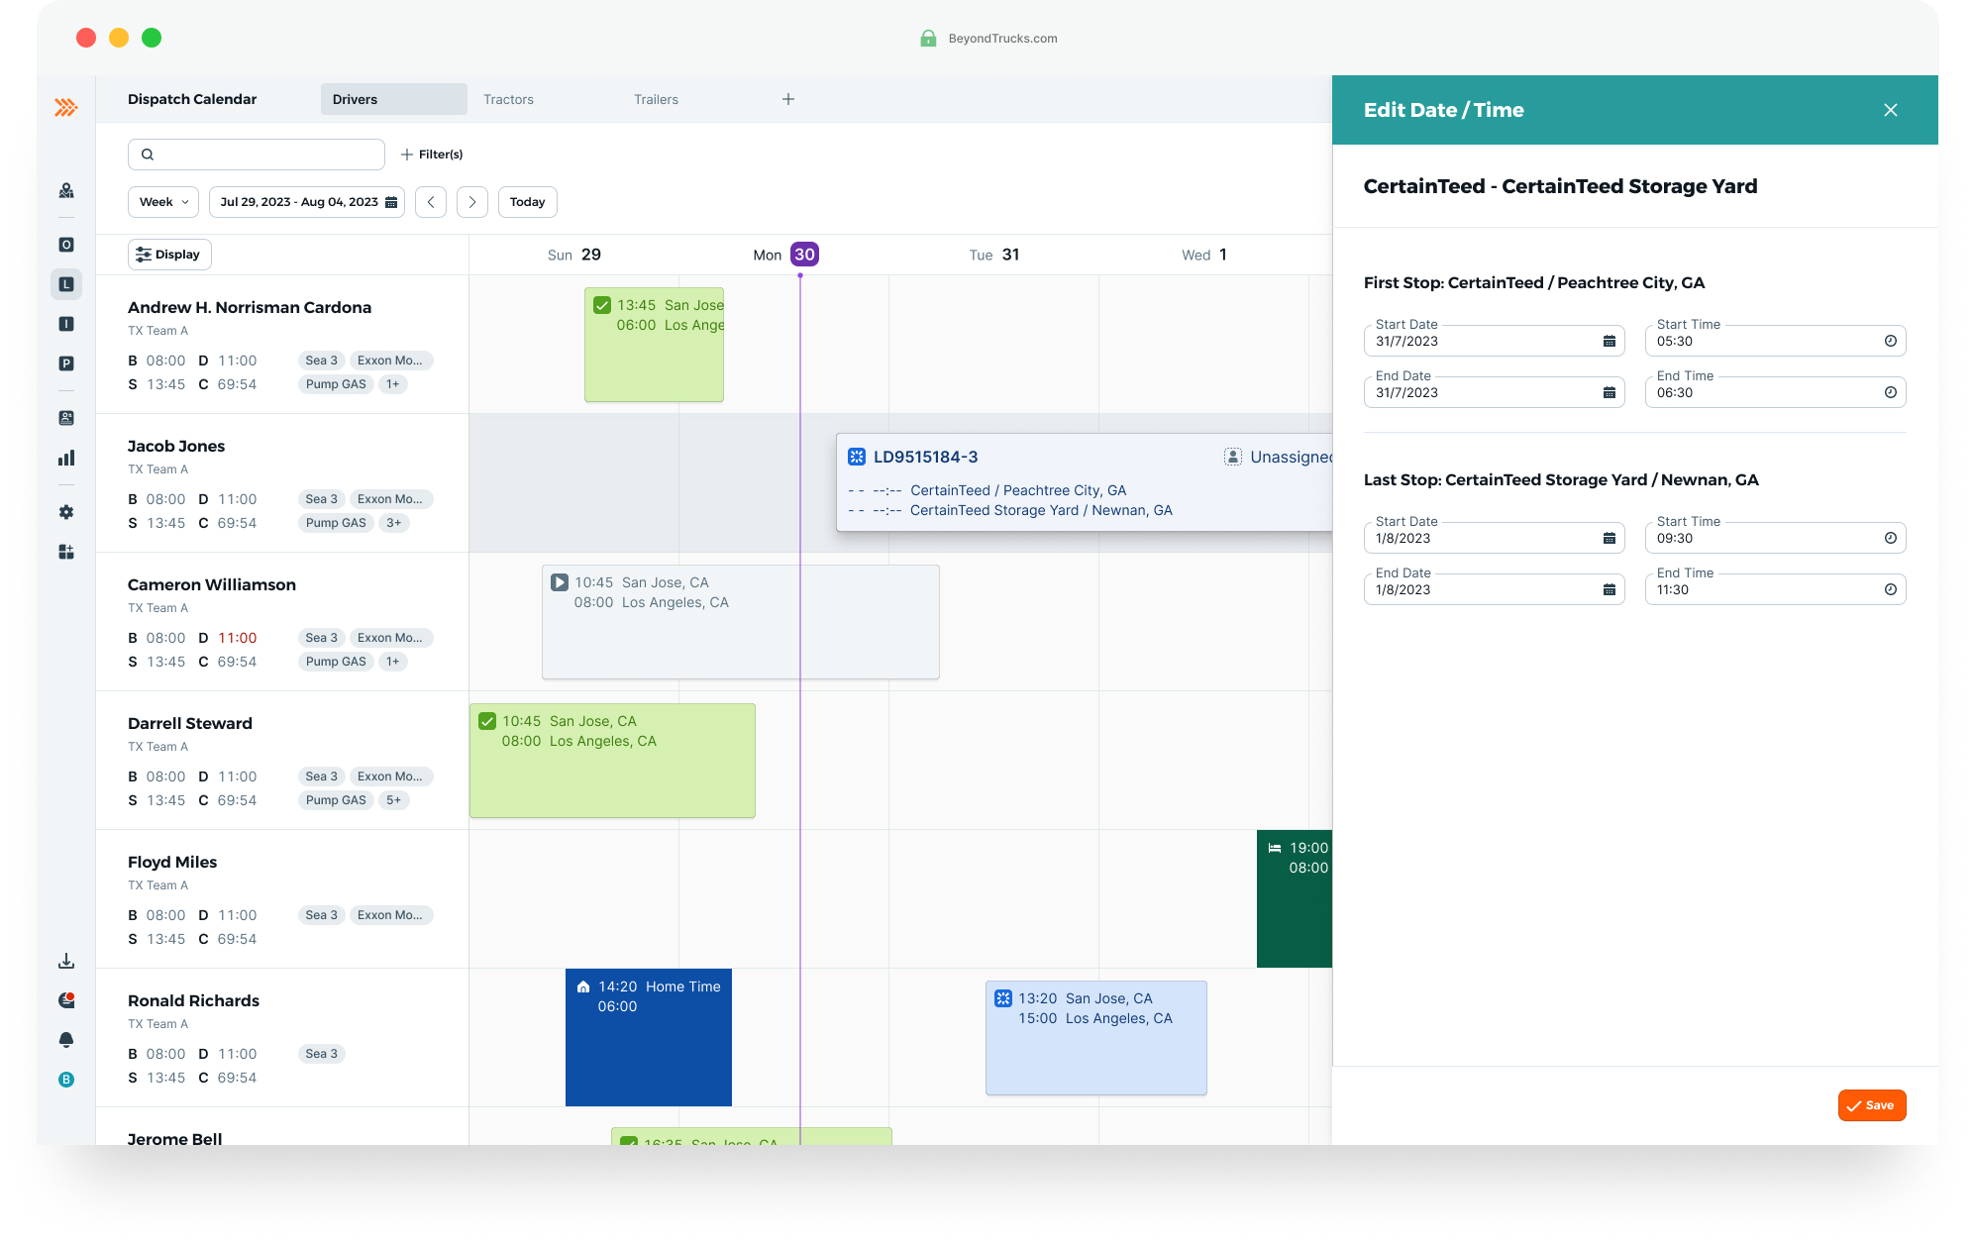Click the Today button

pyautogui.click(x=527, y=202)
